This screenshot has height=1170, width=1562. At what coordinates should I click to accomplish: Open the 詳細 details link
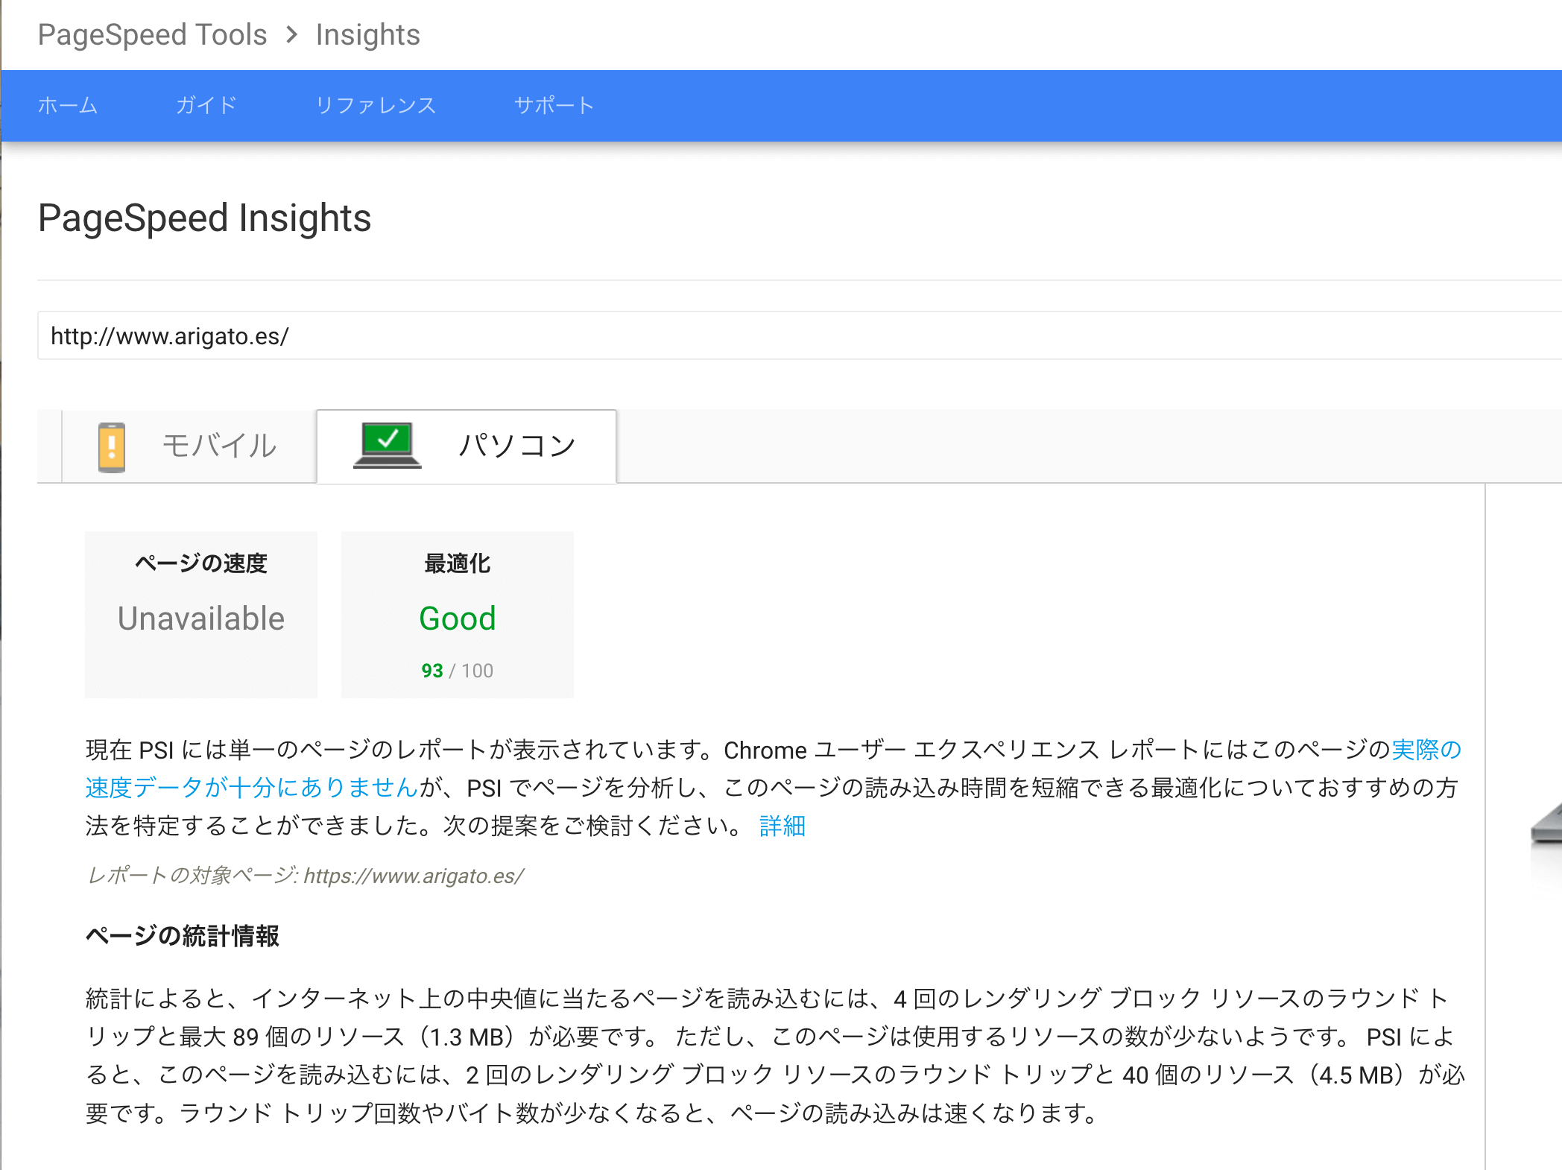coord(782,826)
